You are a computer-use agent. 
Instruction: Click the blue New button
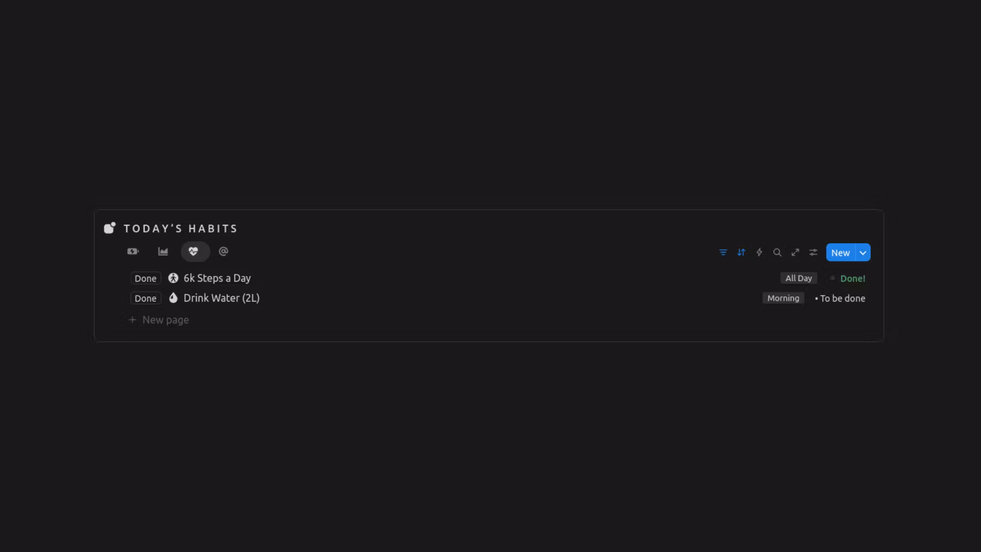tap(840, 252)
